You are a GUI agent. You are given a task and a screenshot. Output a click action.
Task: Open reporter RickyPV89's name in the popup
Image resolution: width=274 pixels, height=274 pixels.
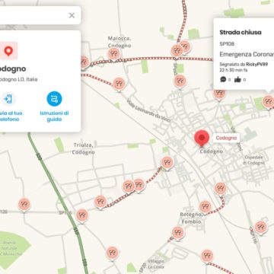click(x=256, y=65)
